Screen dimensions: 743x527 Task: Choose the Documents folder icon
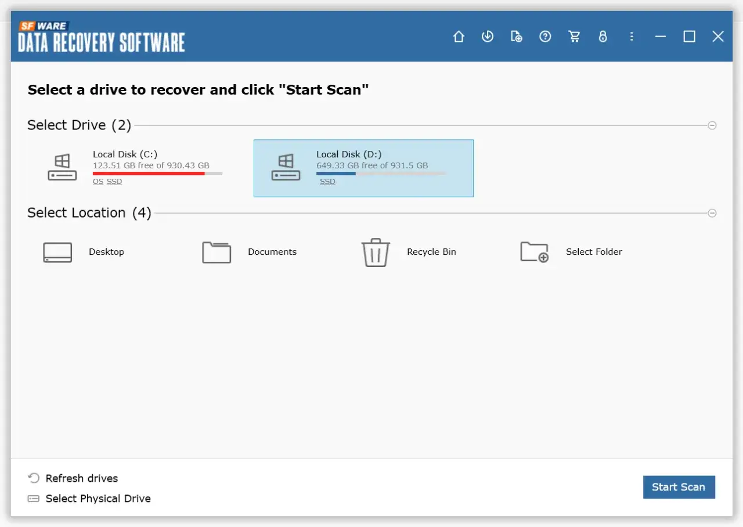[217, 252]
